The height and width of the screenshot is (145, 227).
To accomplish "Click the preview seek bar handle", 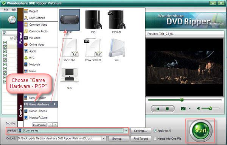I will click(182, 100).
